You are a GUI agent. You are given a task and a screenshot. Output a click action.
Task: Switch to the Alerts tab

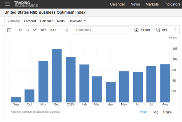(x=61, y=21)
